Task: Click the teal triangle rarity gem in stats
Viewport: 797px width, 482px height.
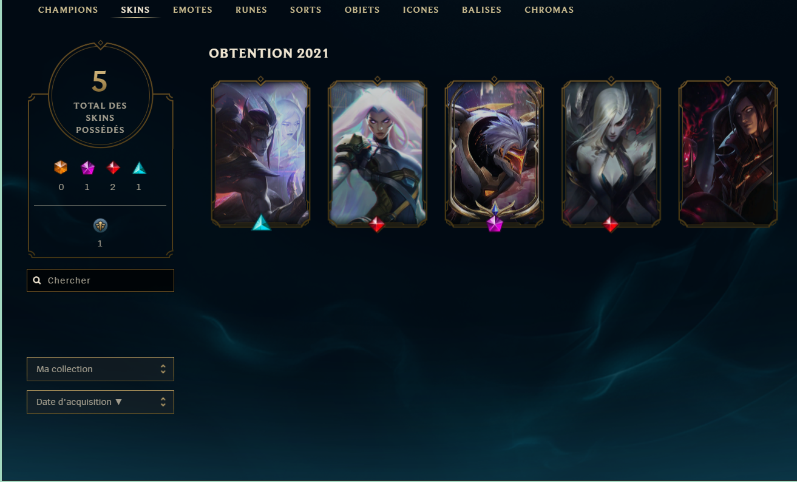Action: click(139, 168)
